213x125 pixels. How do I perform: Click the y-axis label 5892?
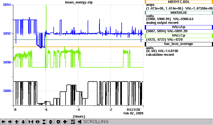tap(7, 34)
